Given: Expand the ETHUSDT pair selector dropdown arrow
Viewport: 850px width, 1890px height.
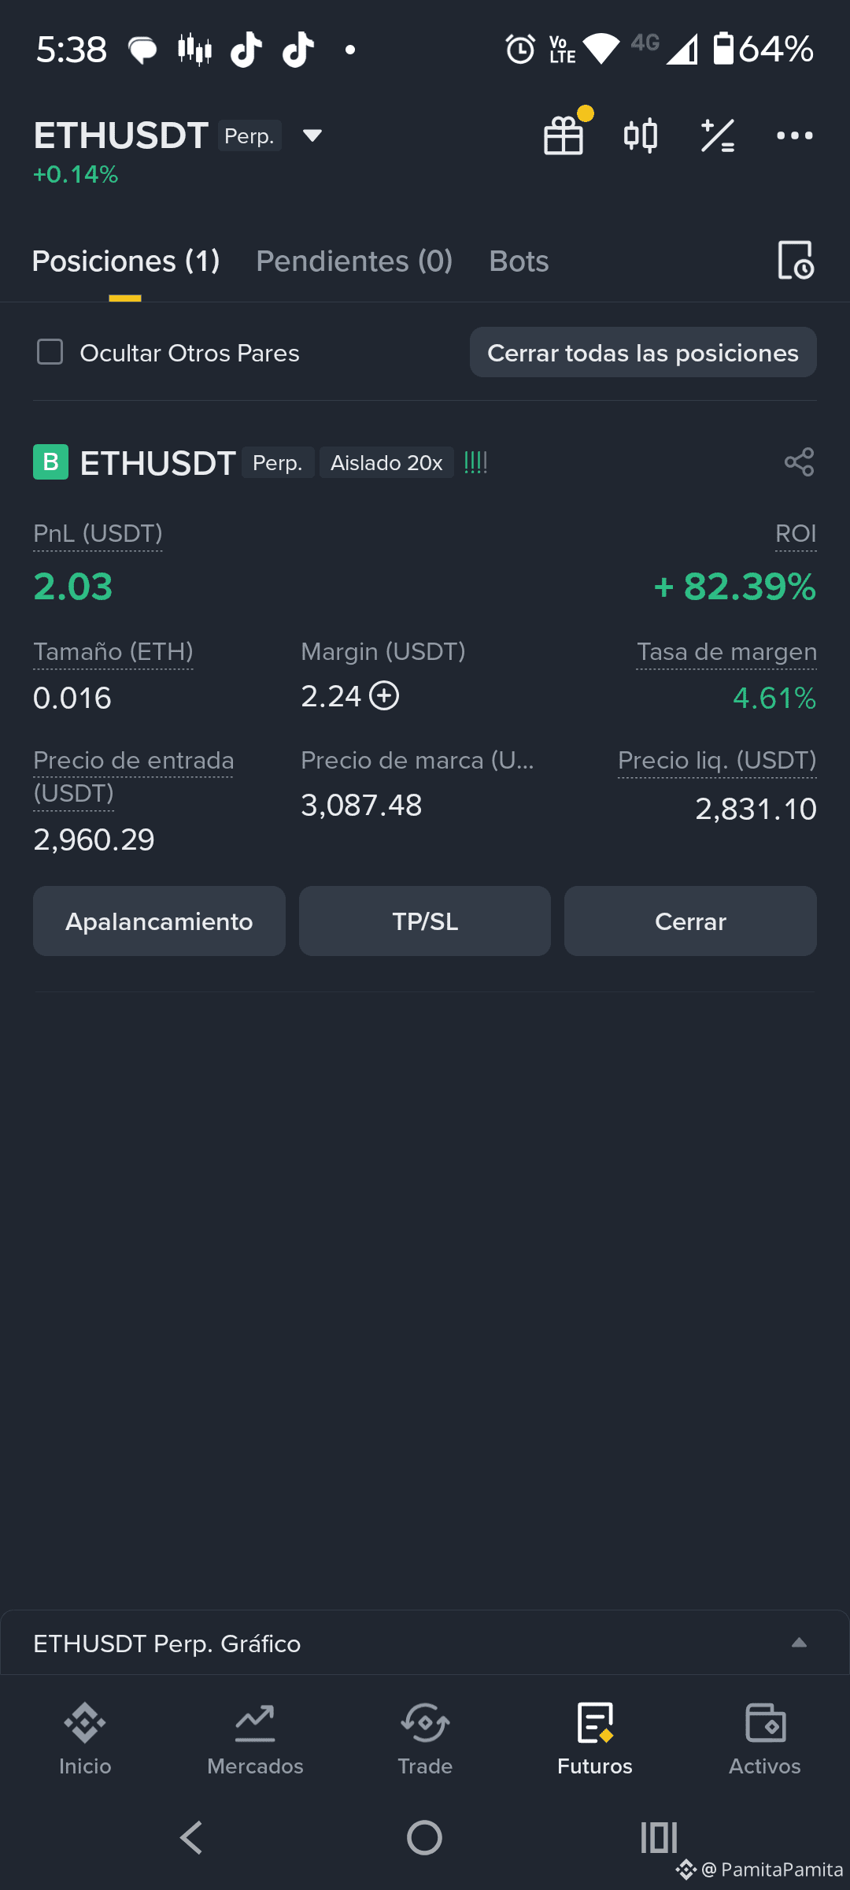Looking at the screenshot, I should coord(312,135).
